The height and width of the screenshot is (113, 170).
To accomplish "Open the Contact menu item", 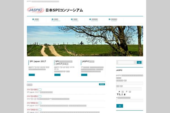I will (x=114, y=20).
